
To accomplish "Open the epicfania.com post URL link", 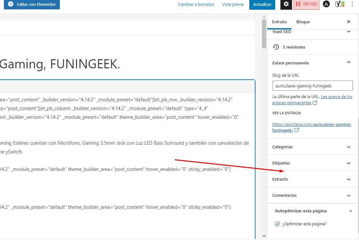I will 312,128.
